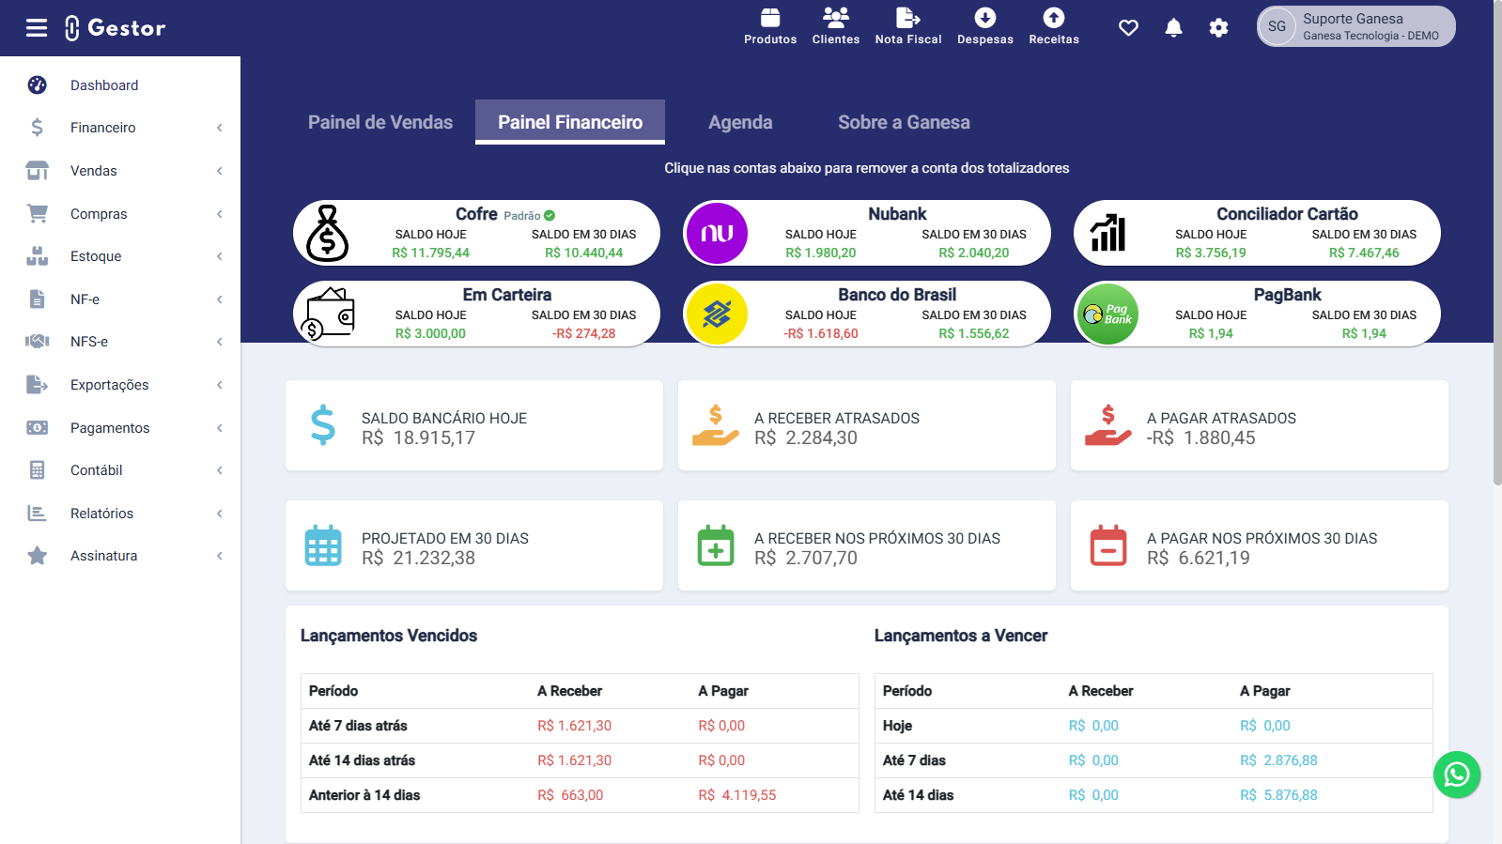Expand the Exportações menu chevron
Viewport: 1502px width, 844px height.
pos(220,385)
